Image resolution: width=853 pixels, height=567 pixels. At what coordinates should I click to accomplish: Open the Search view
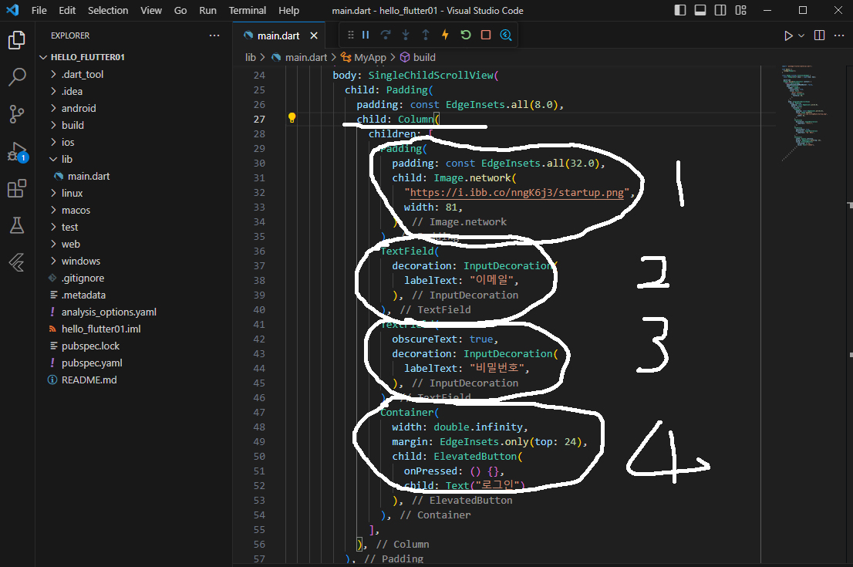tap(17, 76)
